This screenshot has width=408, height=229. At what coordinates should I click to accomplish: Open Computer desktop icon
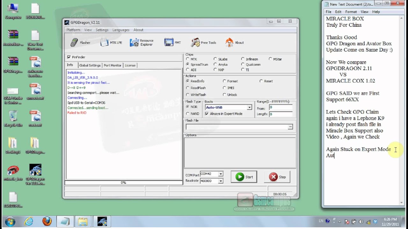[x=13, y=11]
